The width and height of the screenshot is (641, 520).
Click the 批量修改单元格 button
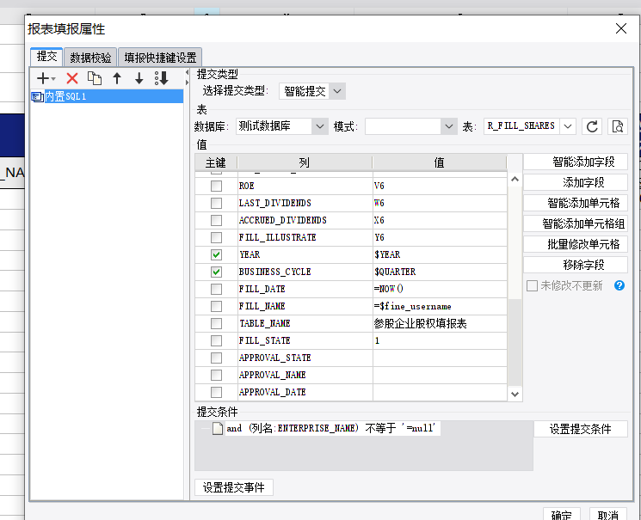pyautogui.click(x=576, y=244)
